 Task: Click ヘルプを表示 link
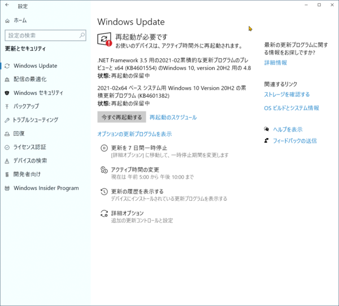point(288,130)
